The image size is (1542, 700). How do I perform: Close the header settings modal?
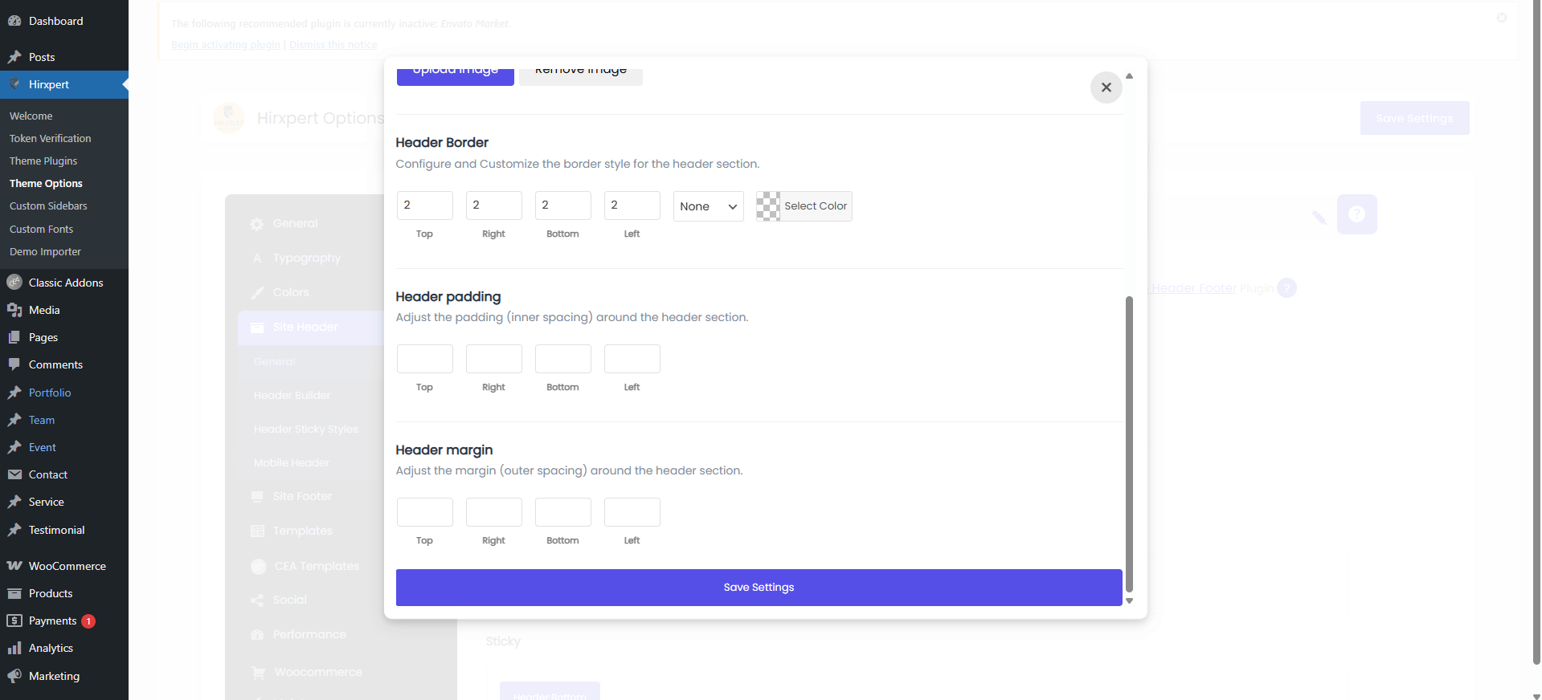pos(1106,87)
